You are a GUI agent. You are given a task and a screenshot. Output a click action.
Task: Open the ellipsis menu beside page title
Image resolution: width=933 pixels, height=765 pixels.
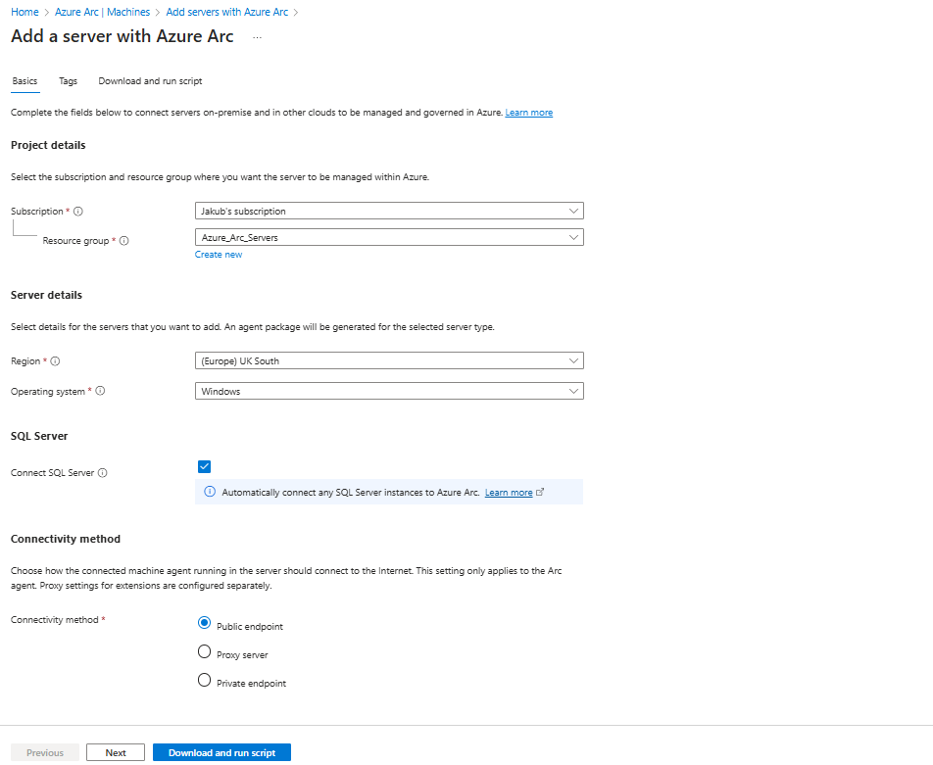tap(257, 37)
